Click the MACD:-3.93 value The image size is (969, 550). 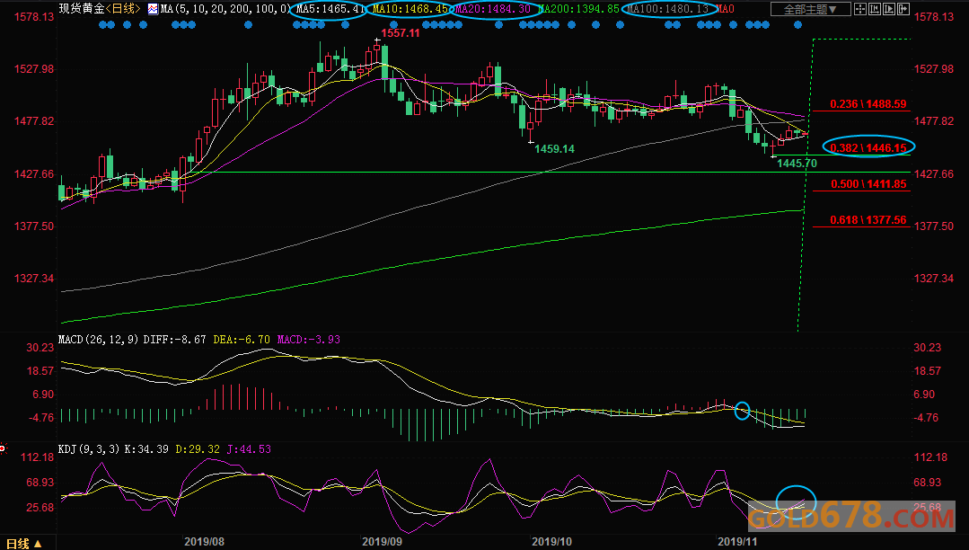click(308, 339)
